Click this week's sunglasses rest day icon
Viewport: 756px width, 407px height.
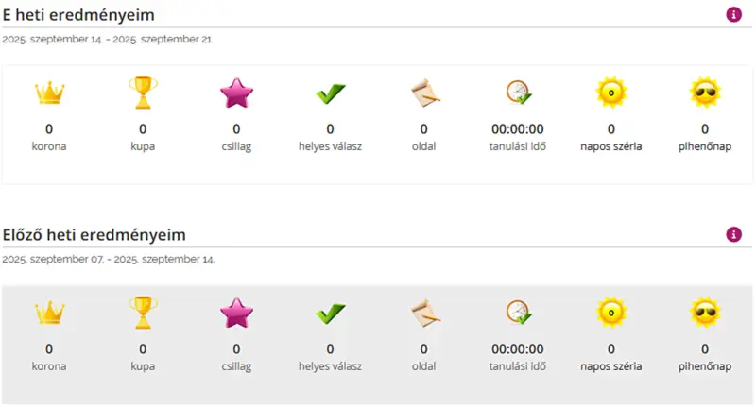[x=705, y=93]
